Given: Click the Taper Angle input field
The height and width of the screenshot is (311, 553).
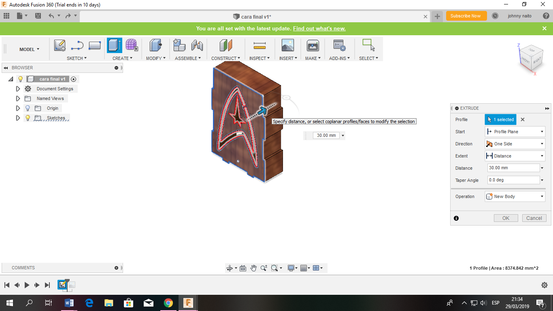Looking at the screenshot, I should [513, 180].
